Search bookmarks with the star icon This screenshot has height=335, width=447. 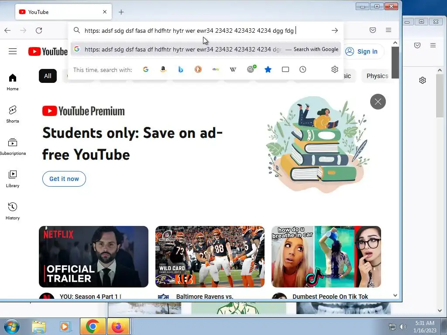pos(268,69)
